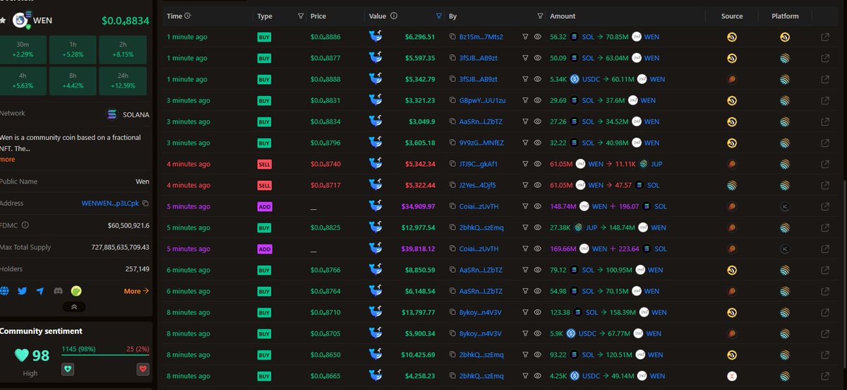Toggle the time format icon in Time header
847x390 pixels.
(187, 16)
